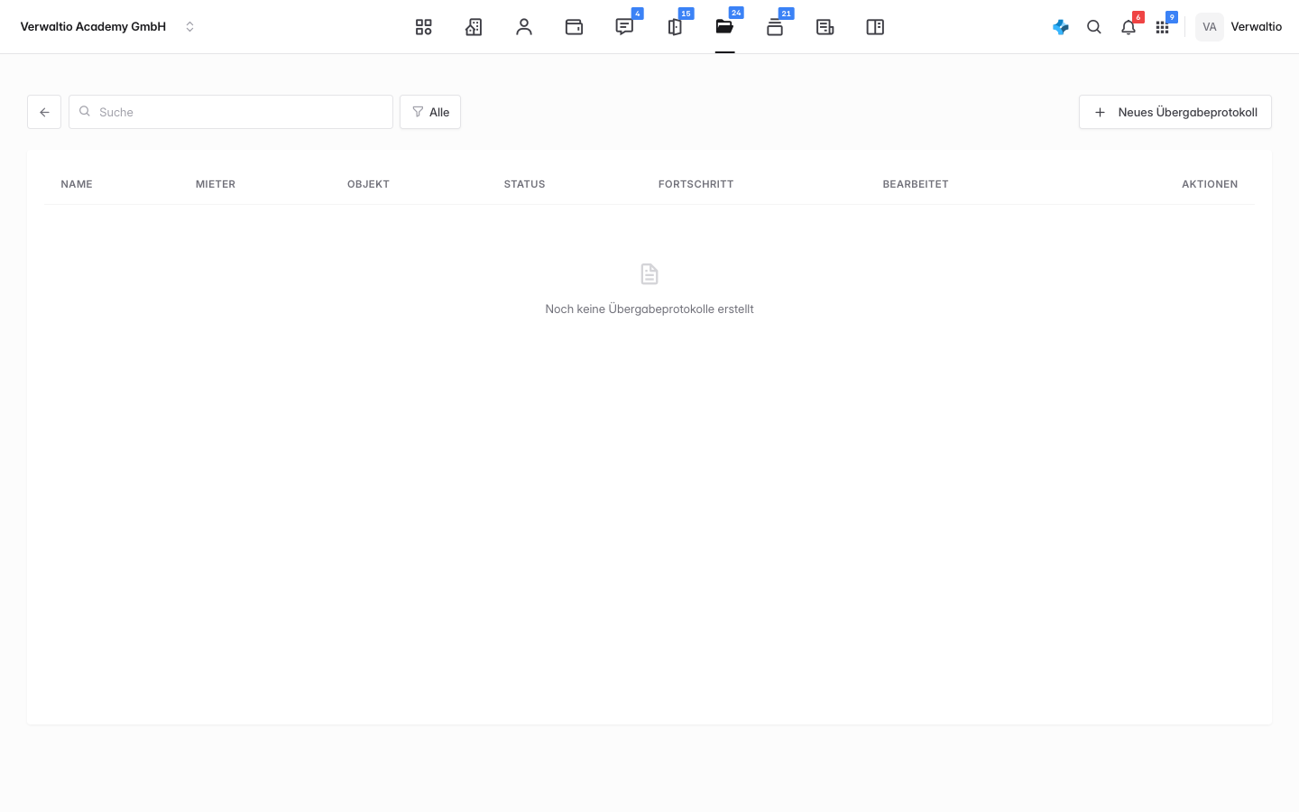Click the BEARBEITET column header
Viewport: 1299px width, 812px height.
tap(916, 184)
